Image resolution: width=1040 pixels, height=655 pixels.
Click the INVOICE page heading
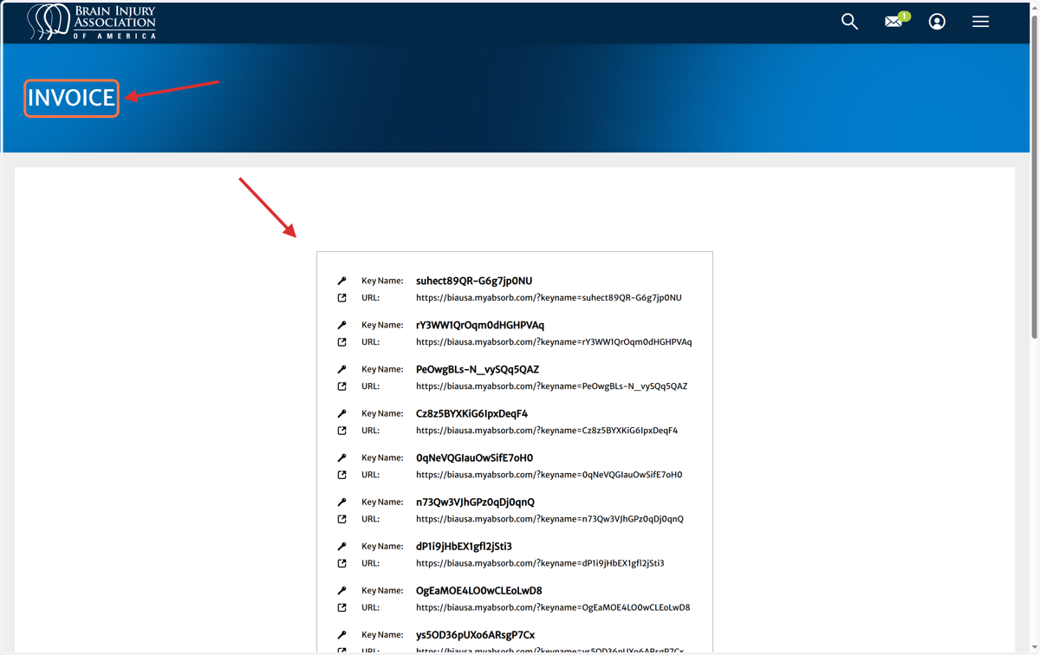point(71,98)
